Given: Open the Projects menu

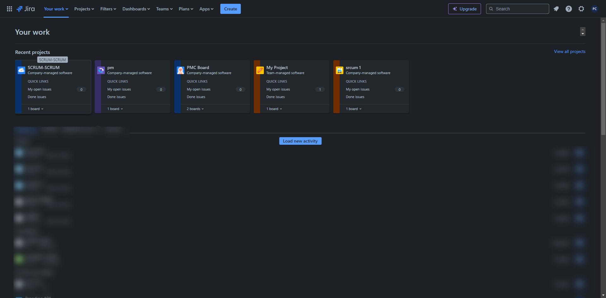Looking at the screenshot, I should point(84,9).
